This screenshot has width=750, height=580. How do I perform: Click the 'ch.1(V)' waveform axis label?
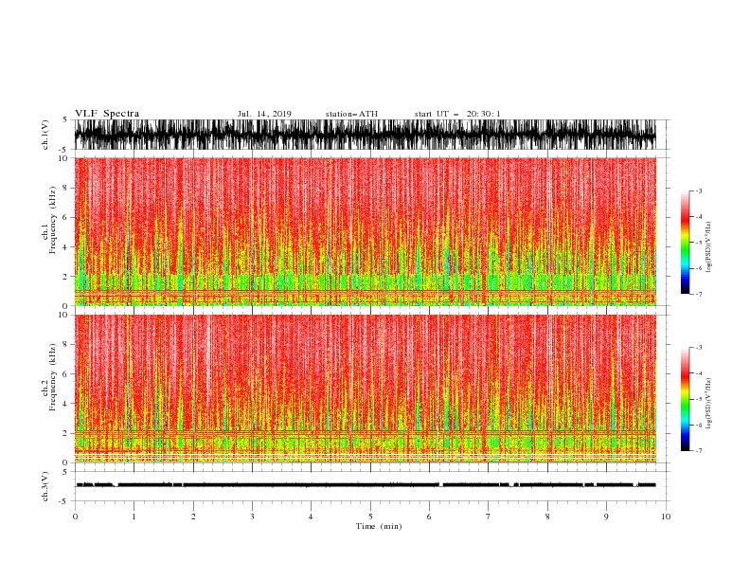click(x=45, y=135)
